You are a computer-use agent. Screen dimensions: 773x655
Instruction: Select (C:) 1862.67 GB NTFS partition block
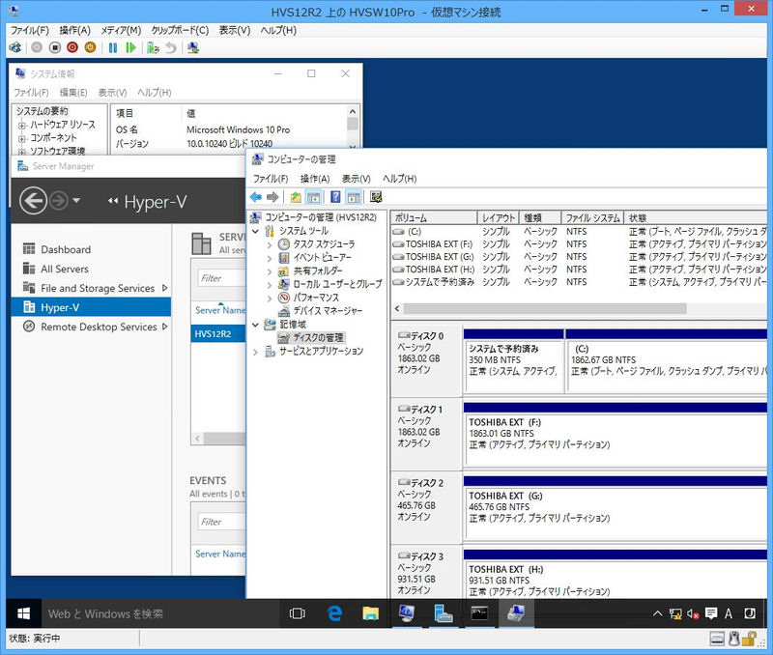[667, 366]
